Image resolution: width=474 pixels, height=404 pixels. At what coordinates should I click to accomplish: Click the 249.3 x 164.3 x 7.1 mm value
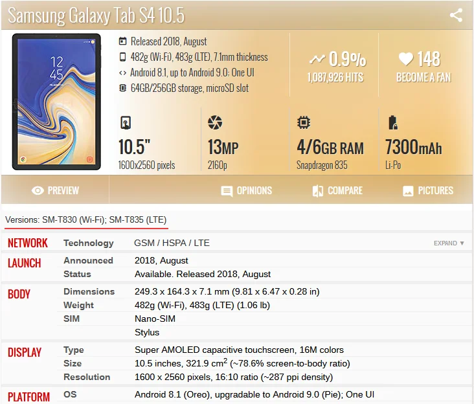227,291
